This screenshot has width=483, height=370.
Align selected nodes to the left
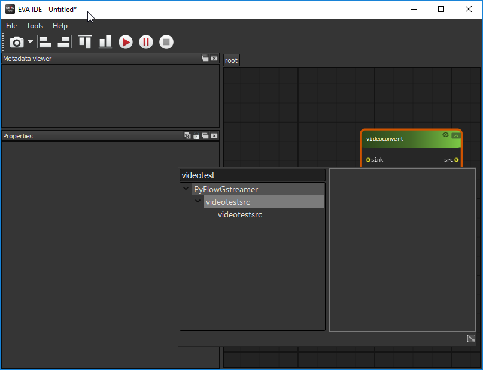45,42
